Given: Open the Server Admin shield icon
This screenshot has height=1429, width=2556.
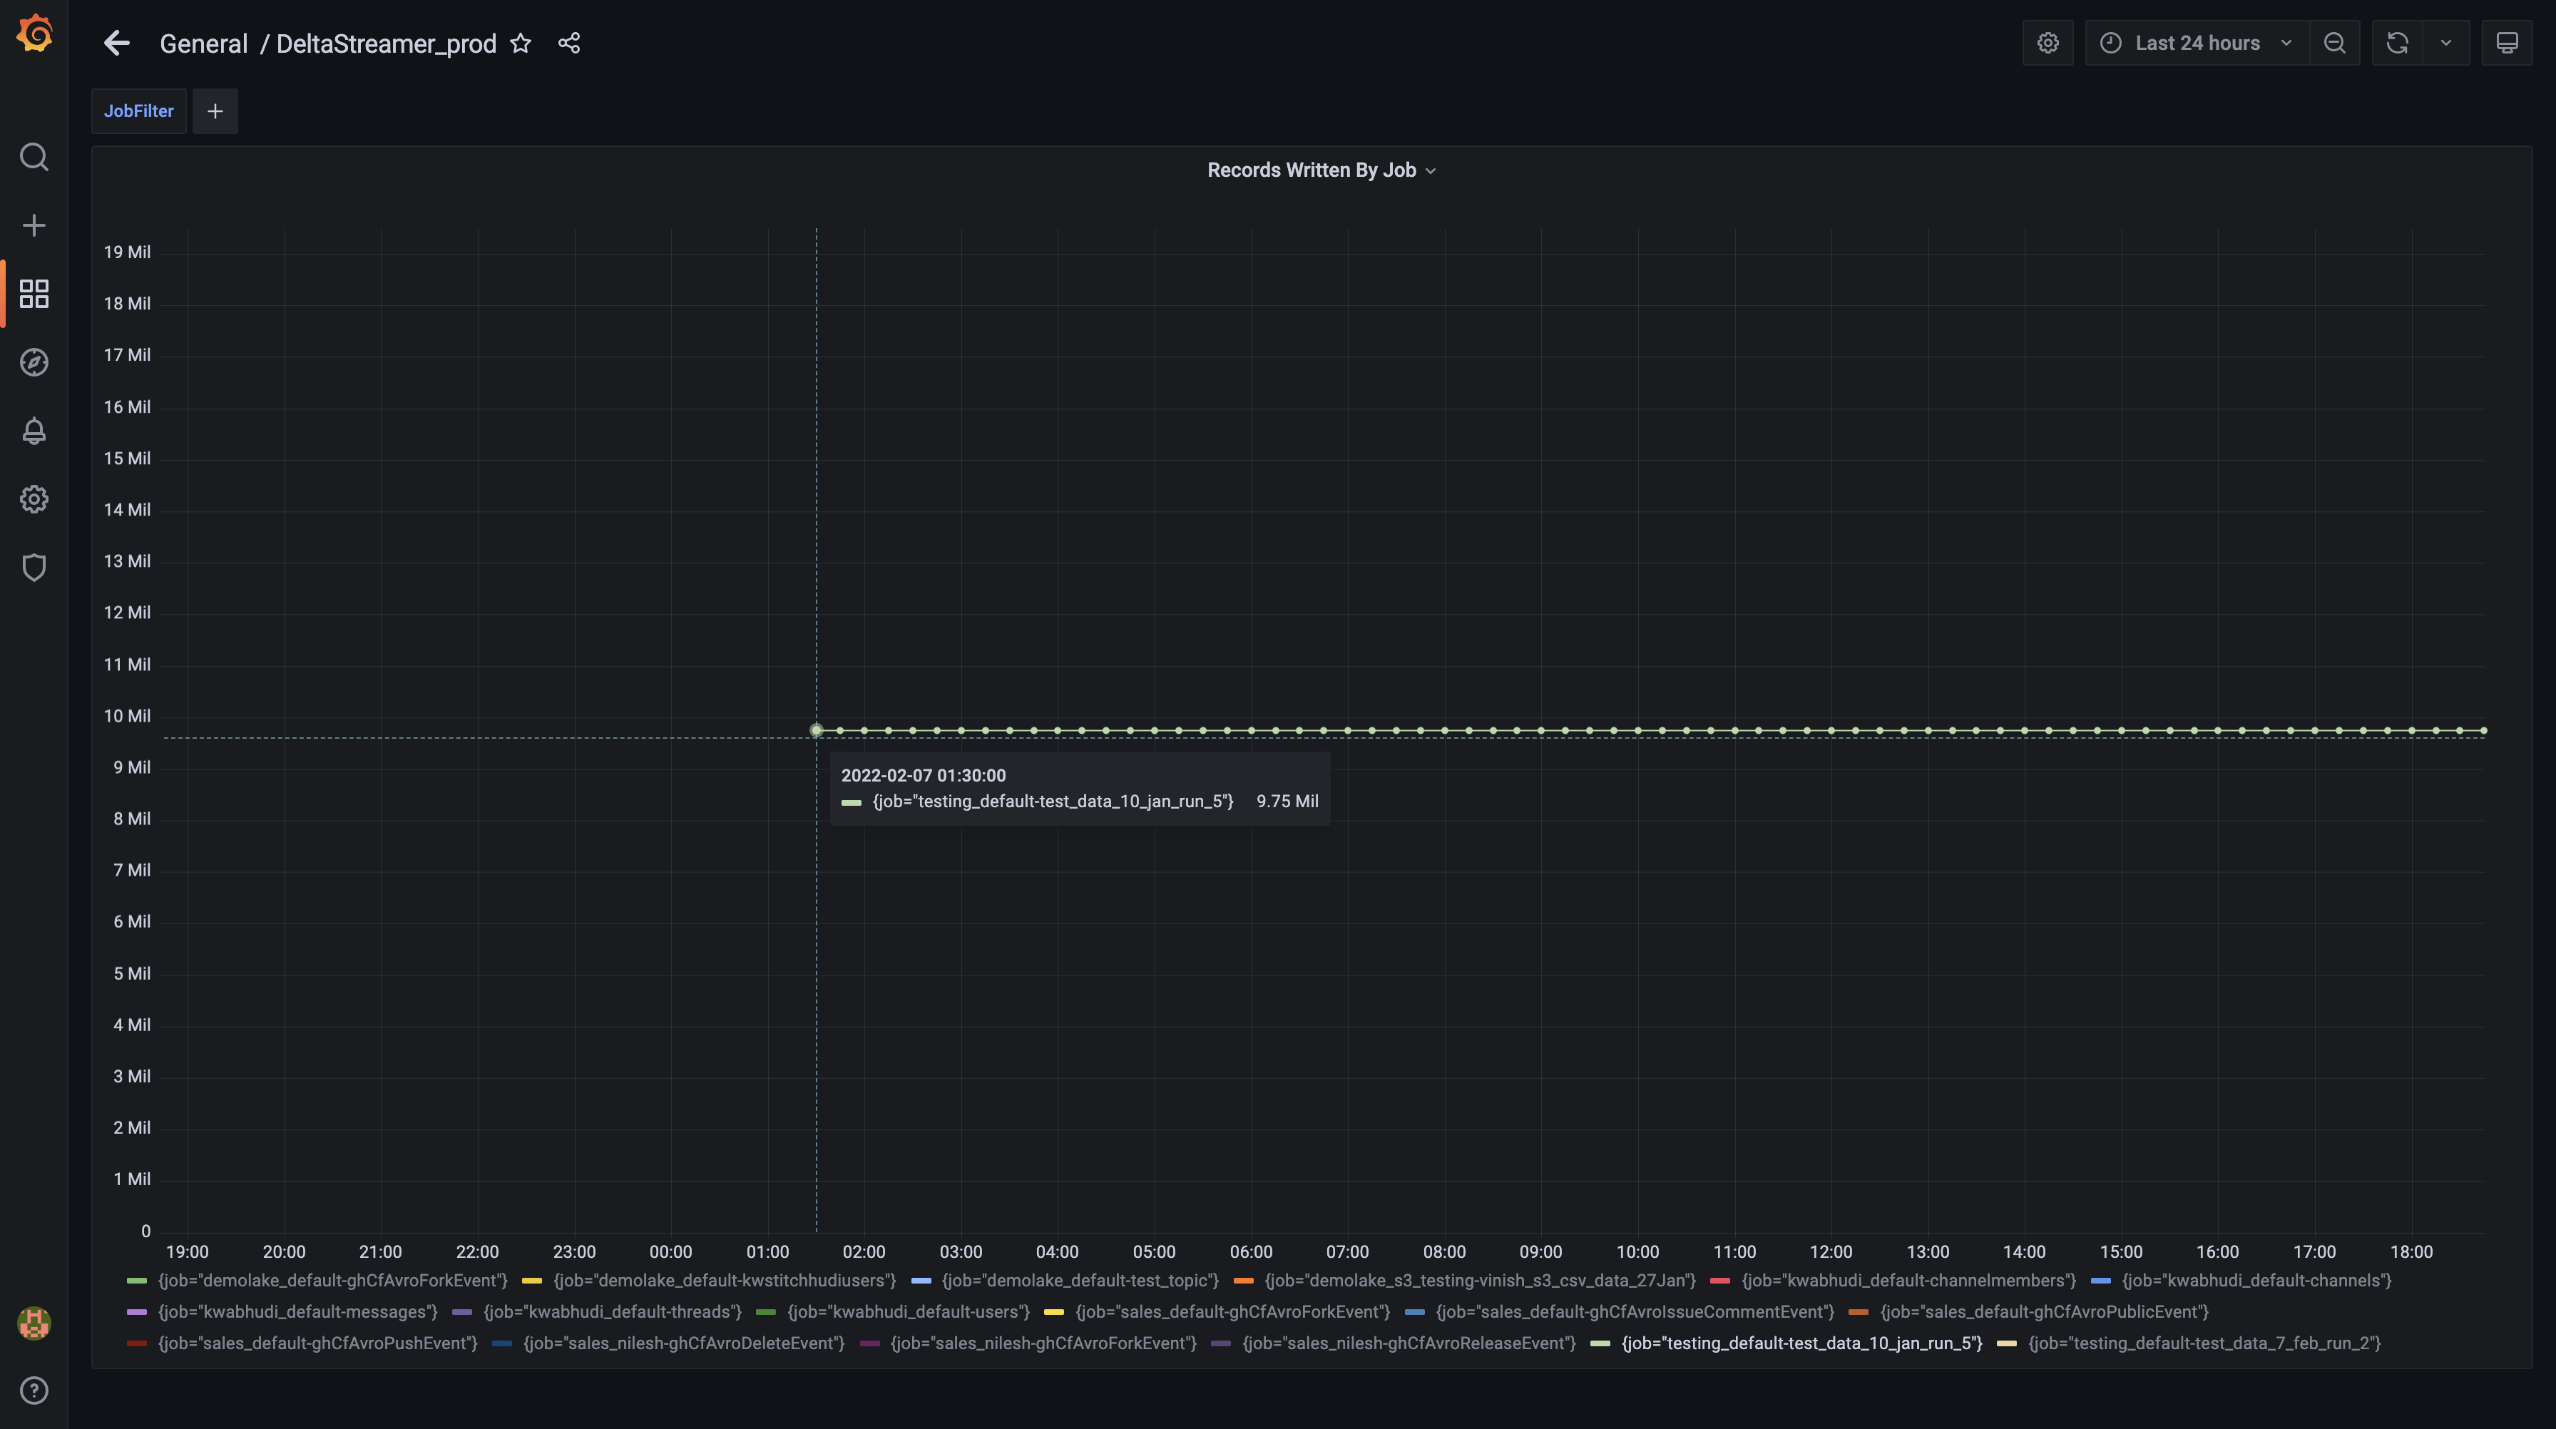Looking at the screenshot, I should pos(34,568).
